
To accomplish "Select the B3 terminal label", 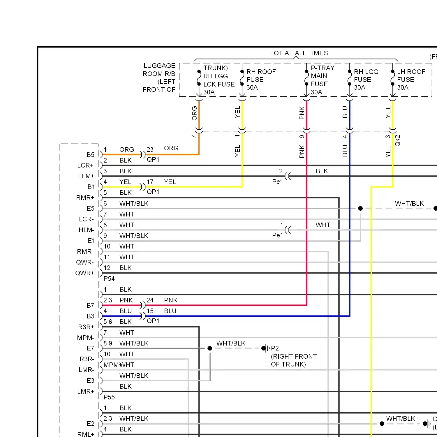I will point(90,316).
